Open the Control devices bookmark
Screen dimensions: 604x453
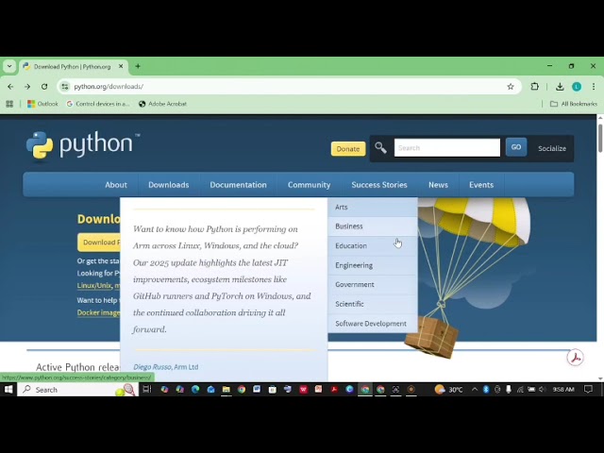(98, 104)
